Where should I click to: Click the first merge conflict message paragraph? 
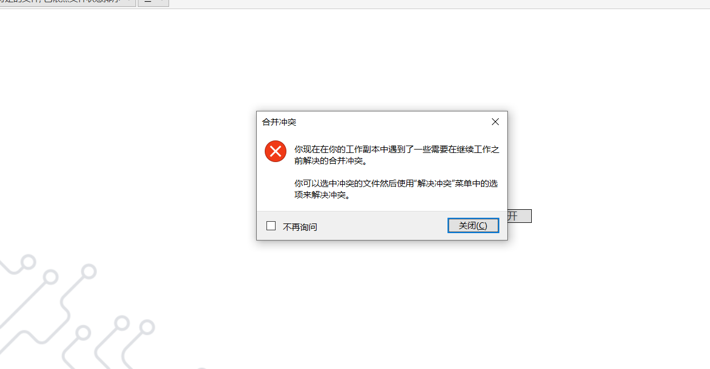[x=397, y=155]
